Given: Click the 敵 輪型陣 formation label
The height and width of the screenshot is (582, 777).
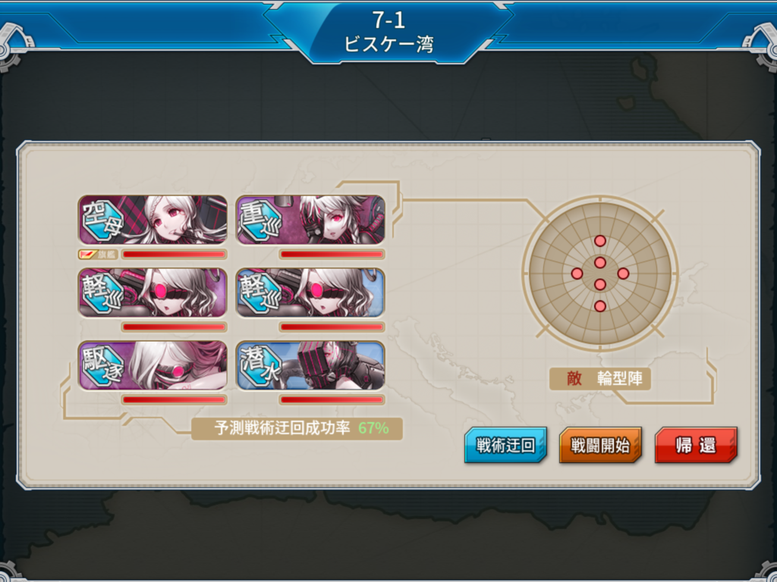Looking at the screenshot, I should pos(600,379).
